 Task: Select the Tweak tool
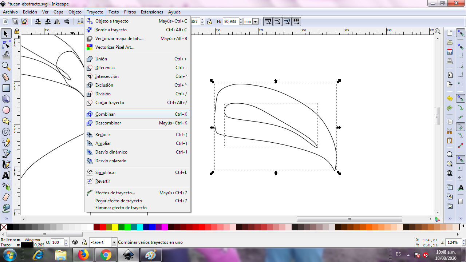(6, 55)
